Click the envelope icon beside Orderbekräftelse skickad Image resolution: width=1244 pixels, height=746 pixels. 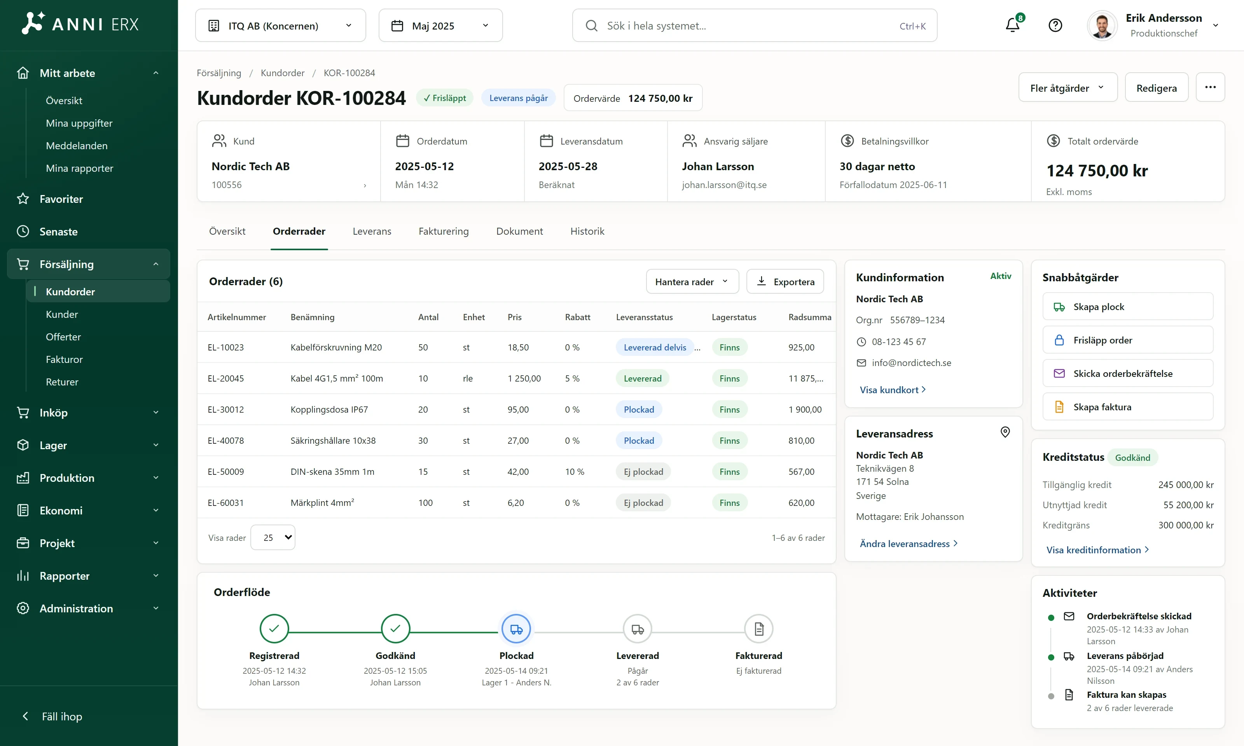1069,616
